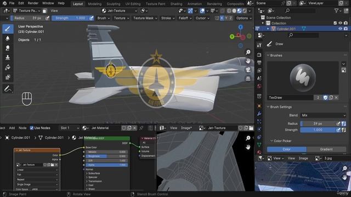Open the Add menu in node editor
Image resolution: width=351 pixels, height=197 pixels.
click(12, 128)
